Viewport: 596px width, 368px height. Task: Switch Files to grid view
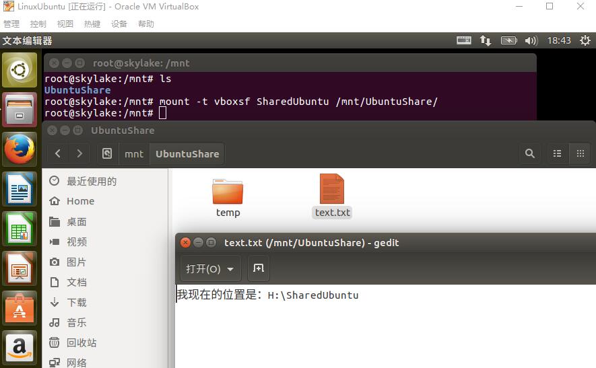[x=580, y=153]
